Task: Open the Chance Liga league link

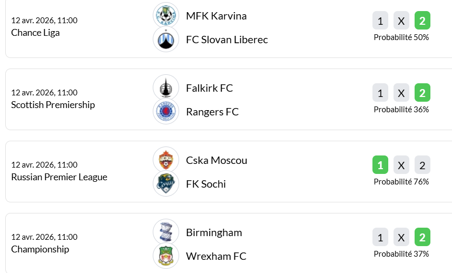Action: [x=35, y=33]
